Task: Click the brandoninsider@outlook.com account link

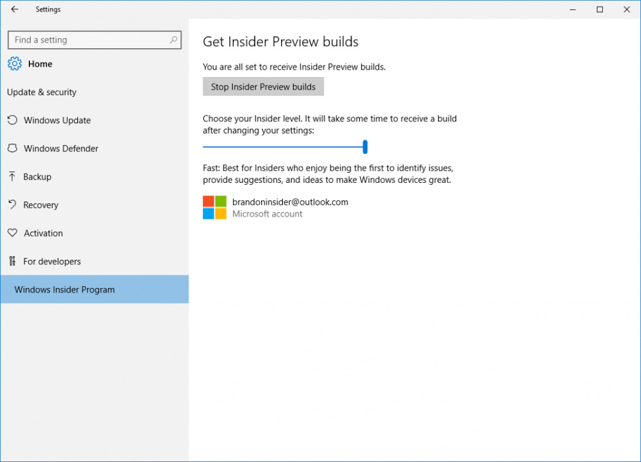Action: tap(291, 201)
